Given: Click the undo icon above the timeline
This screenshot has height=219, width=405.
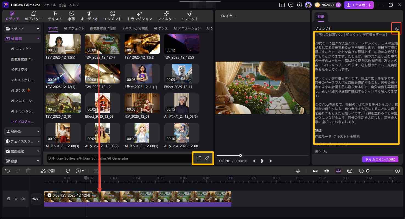Looking at the screenshot, I should click(7, 171).
